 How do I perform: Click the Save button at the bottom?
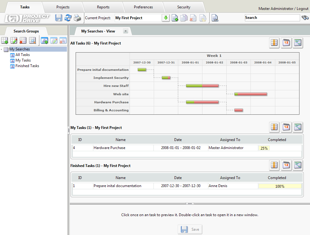[x=190, y=229]
